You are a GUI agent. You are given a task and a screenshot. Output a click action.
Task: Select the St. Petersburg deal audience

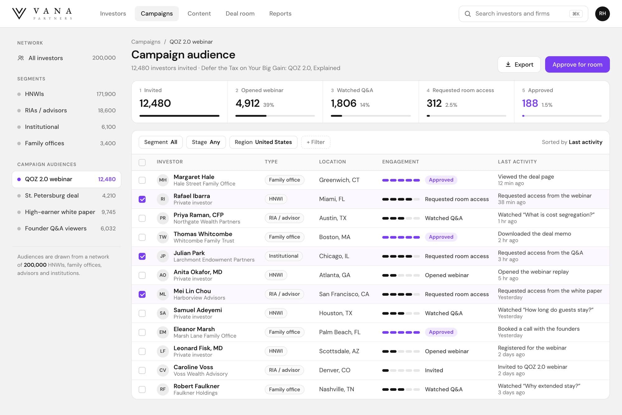coord(66,196)
